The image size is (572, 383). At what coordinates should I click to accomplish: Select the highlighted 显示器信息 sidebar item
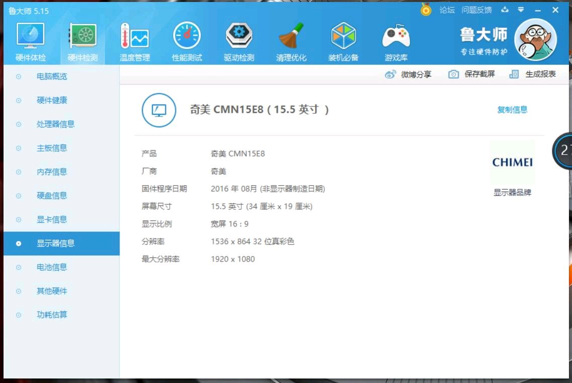[x=61, y=243]
